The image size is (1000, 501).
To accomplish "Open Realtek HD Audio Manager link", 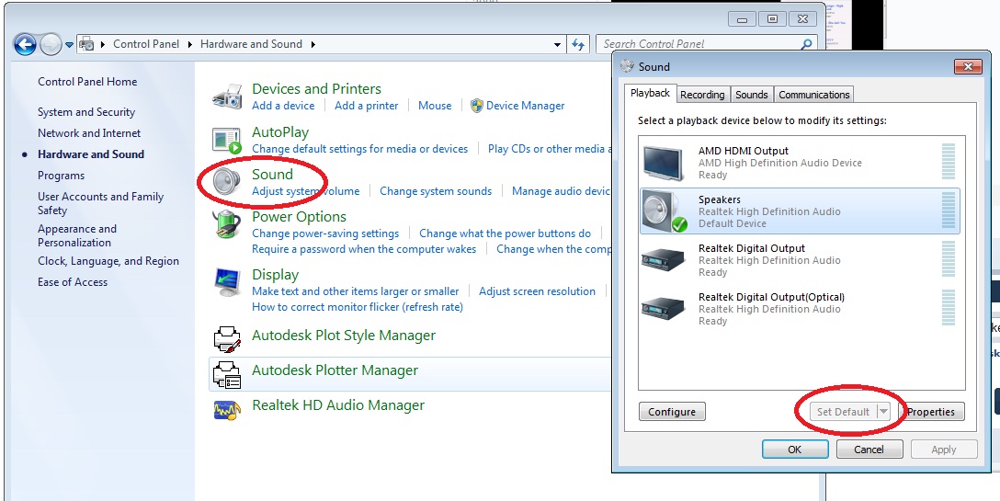I will [x=338, y=405].
